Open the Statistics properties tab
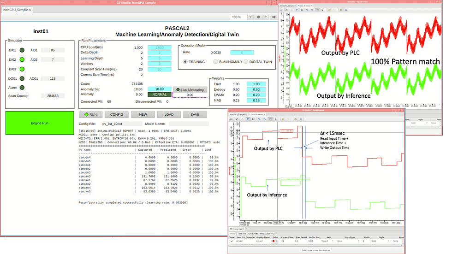This screenshot has width=452, height=254. pyautogui.click(x=270, y=234)
